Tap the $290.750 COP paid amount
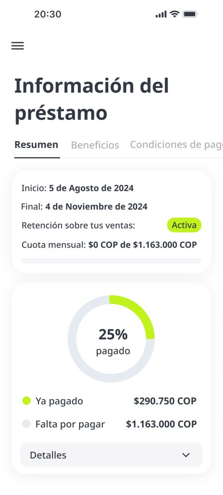223x495 pixels. [165, 401]
